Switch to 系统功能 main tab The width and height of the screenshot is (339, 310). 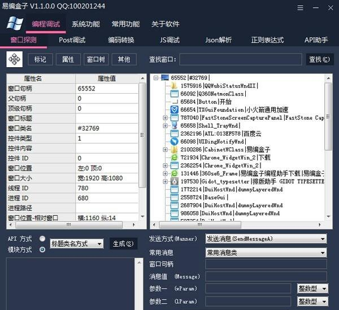coord(86,24)
